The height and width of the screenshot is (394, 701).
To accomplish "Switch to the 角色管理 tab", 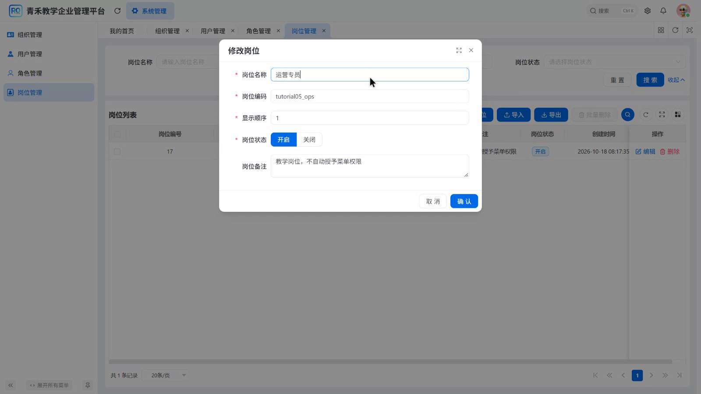I will tap(258, 31).
